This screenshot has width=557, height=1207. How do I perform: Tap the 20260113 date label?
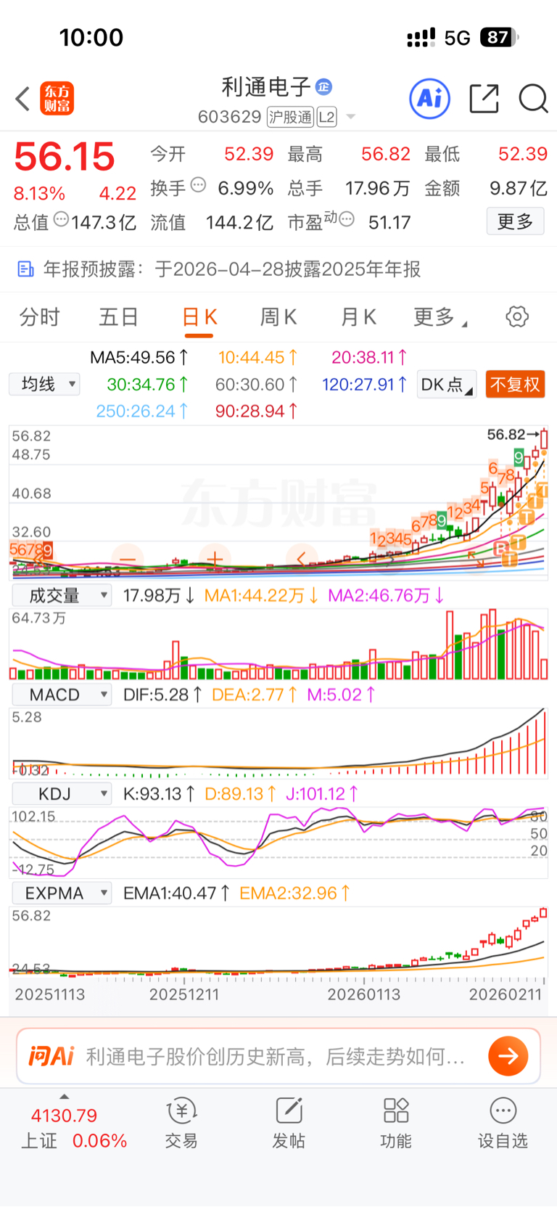pyautogui.click(x=364, y=994)
